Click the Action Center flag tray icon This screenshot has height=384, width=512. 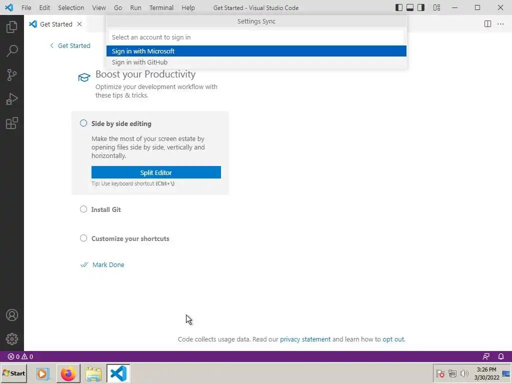pos(440,373)
